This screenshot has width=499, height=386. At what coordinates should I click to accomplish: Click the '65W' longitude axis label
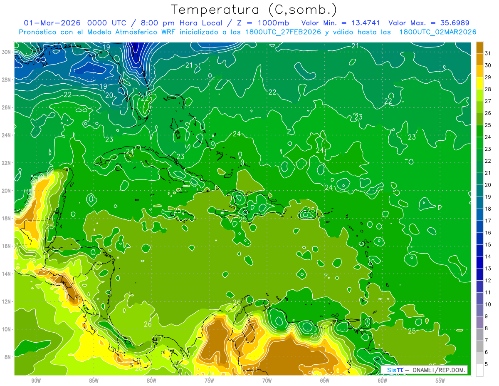pos(325,381)
